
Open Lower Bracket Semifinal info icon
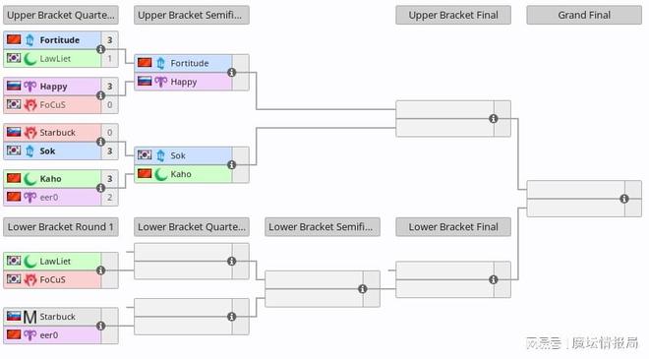pyautogui.click(x=363, y=289)
